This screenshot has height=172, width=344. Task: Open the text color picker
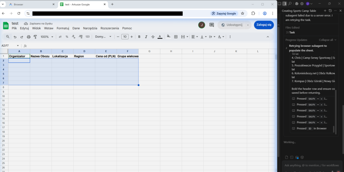tap(160, 37)
